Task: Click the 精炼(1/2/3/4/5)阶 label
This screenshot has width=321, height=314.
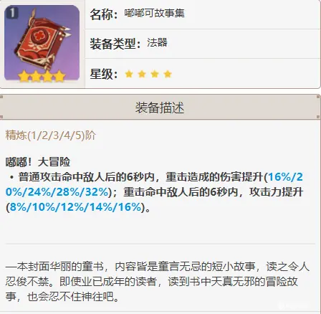Action: (x=51, y=135)
